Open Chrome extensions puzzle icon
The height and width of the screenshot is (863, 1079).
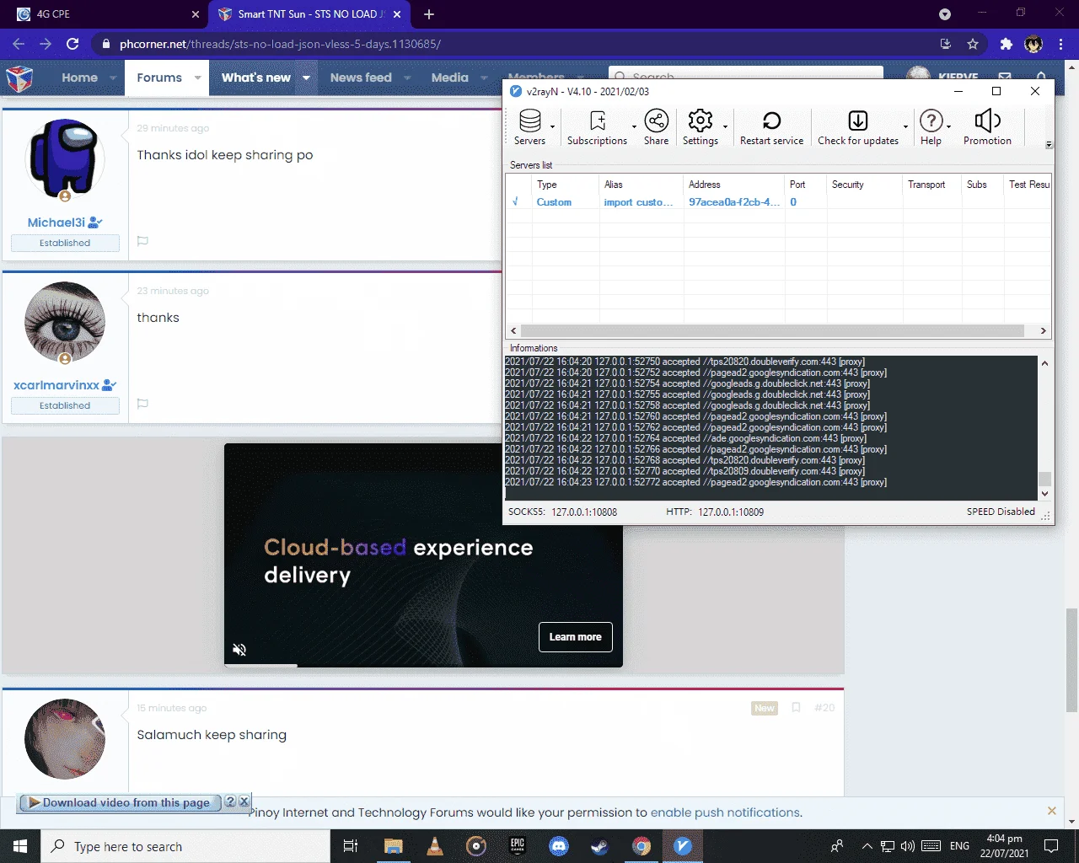point(1006,44)
